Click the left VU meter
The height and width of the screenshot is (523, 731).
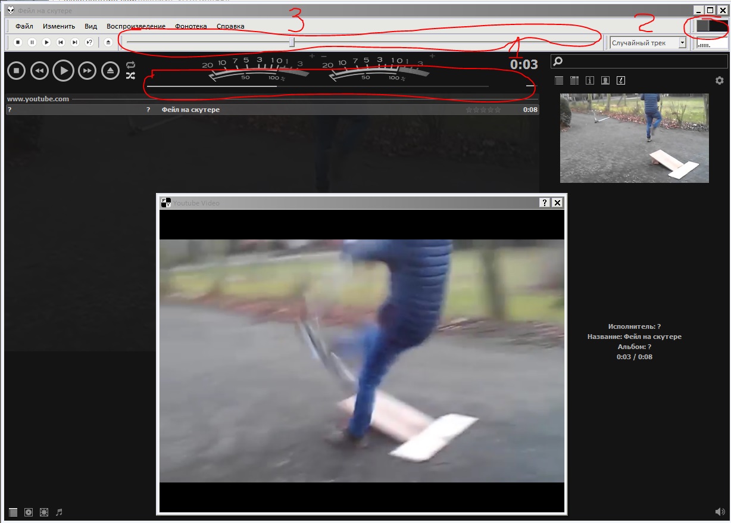tap(259, 70)
